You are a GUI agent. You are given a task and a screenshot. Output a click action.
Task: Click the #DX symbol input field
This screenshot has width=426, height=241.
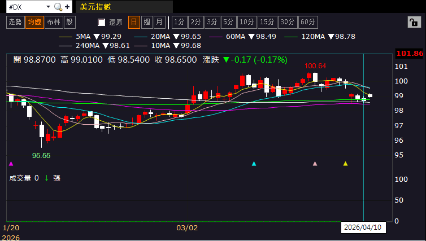point(26,7)
